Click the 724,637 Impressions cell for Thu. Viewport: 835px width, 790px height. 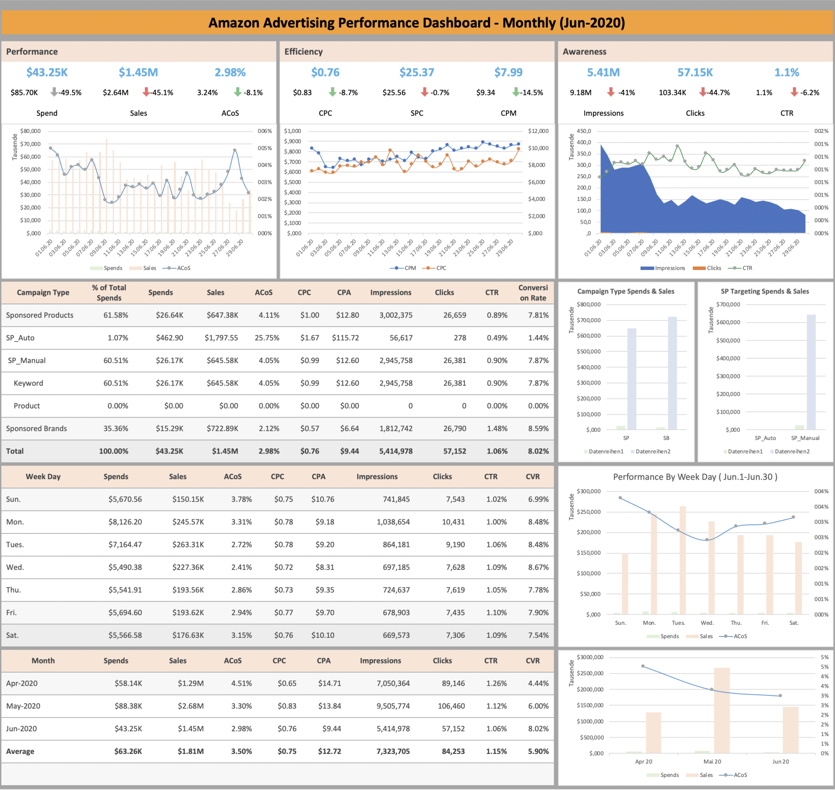coord(396,590)
